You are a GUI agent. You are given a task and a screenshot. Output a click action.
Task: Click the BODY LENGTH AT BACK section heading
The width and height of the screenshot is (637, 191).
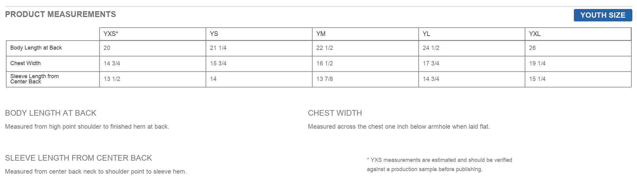coord(51,113)
